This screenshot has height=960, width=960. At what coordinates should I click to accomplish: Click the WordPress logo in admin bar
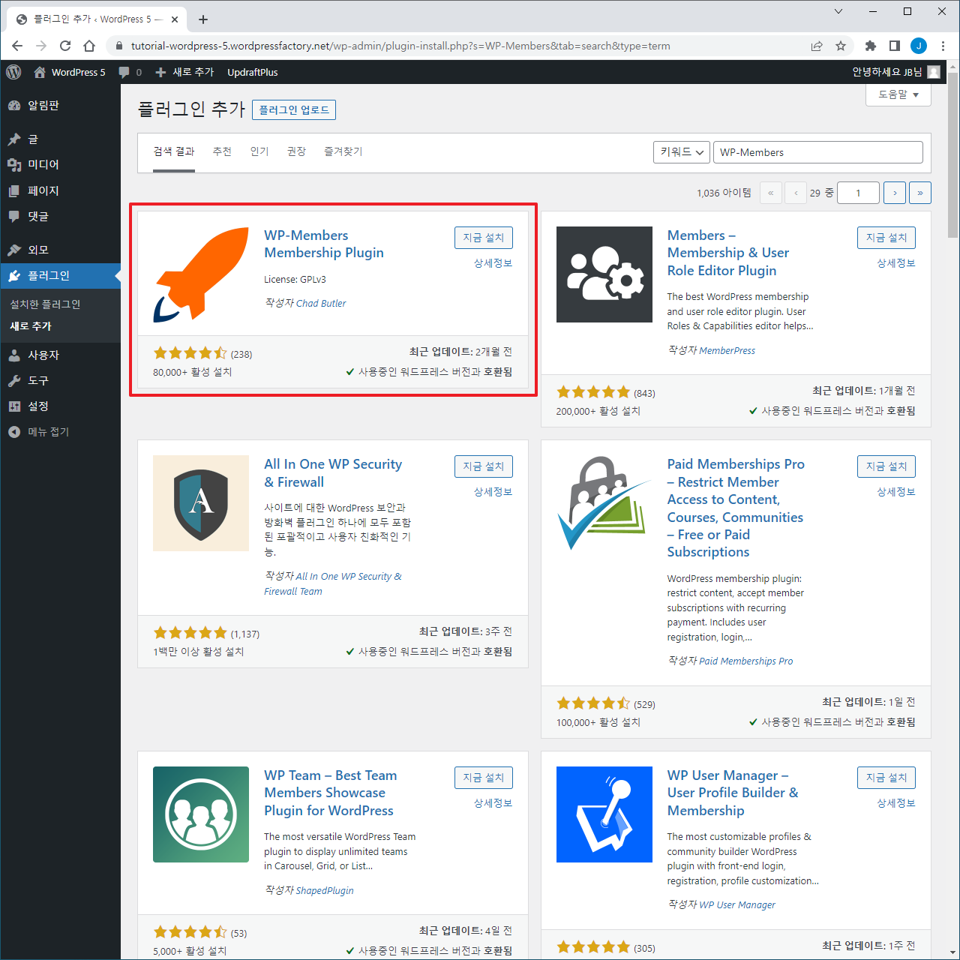coord(13,72)
